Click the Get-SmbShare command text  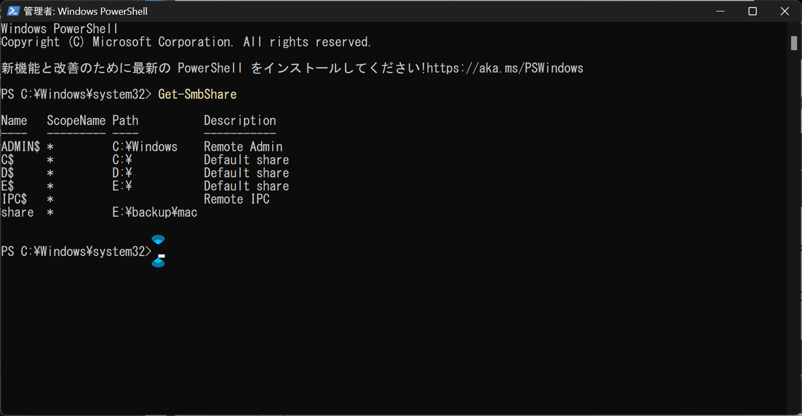197,94
